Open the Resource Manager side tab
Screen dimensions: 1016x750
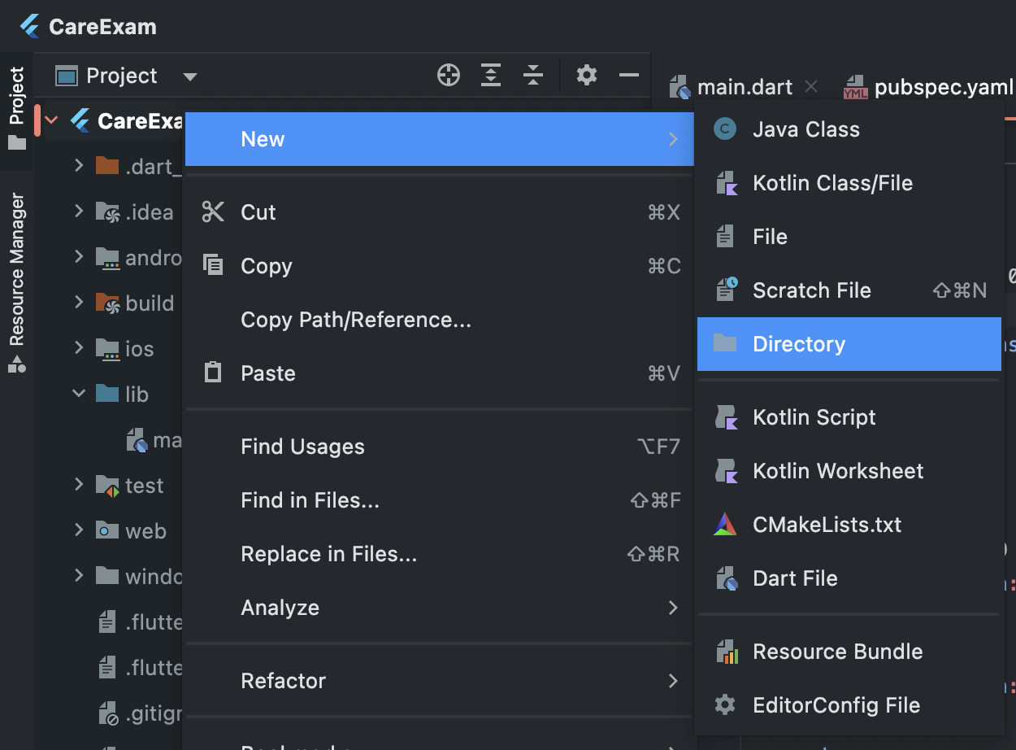[x=17, y=282]
